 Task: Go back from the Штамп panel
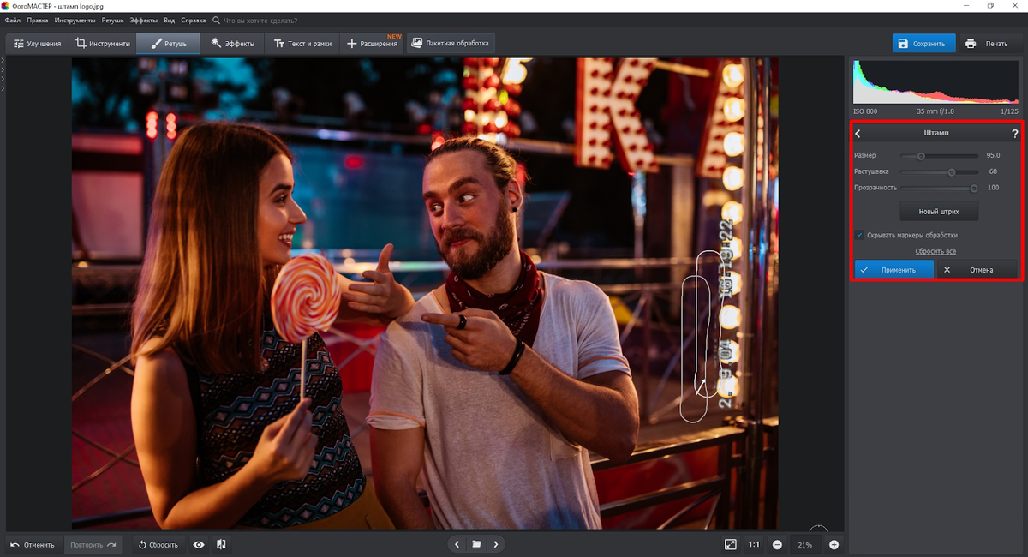858,134
